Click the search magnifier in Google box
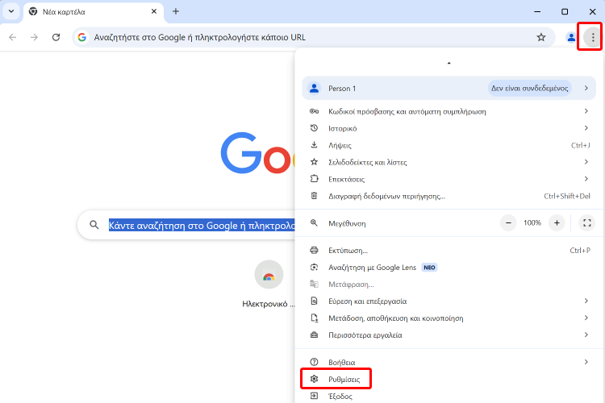The height and width of the screenshot is (403, 605). click(x=94, y=225)
